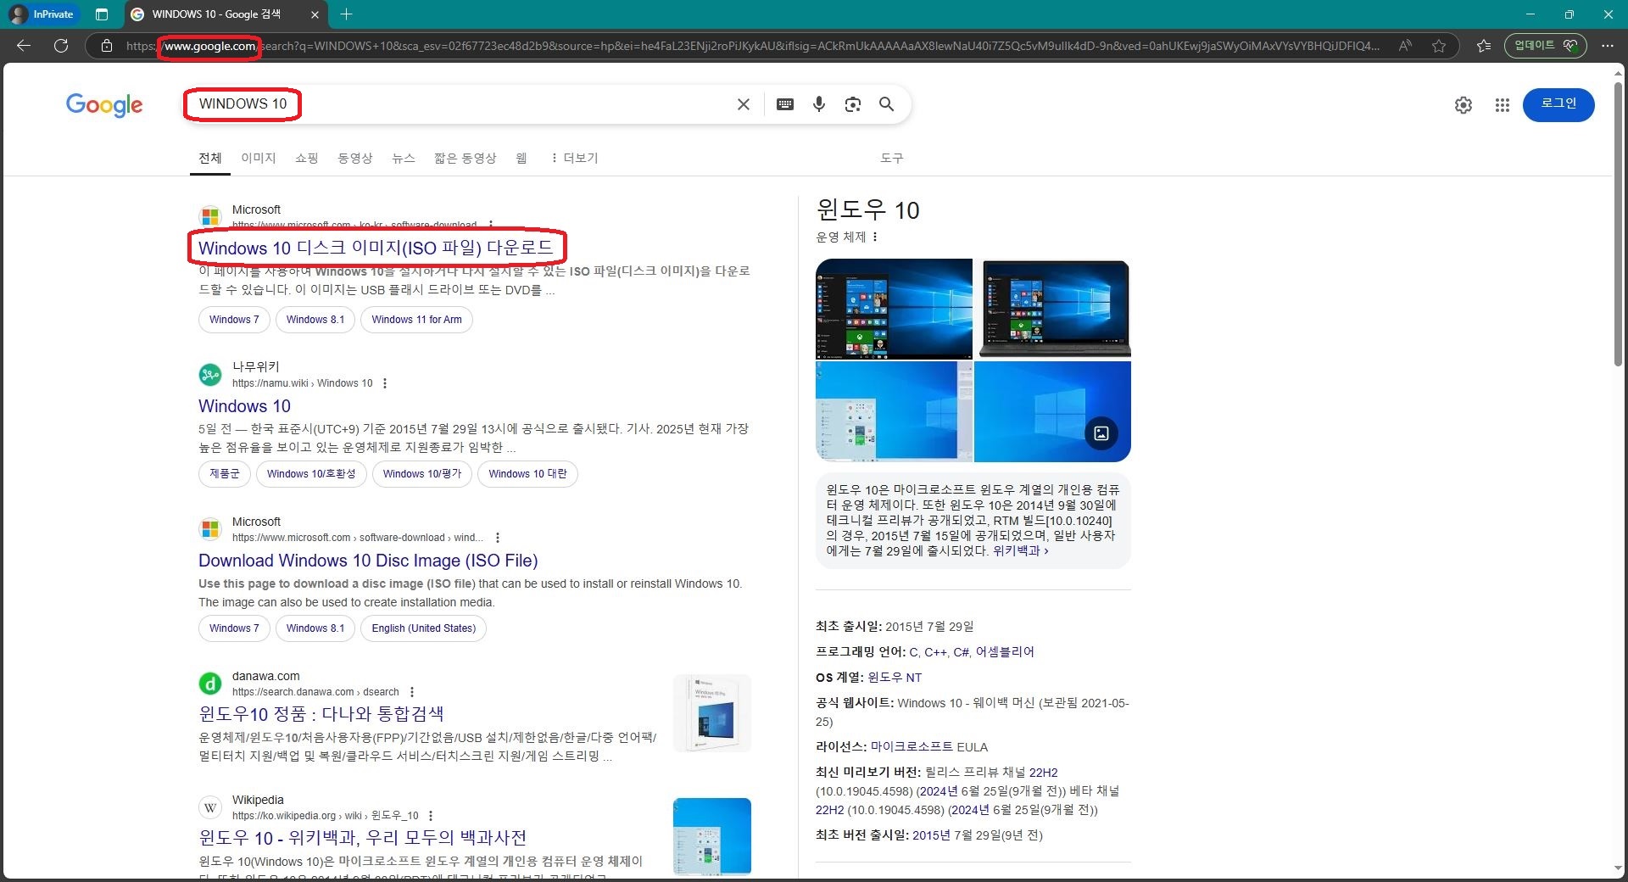This screenshot has width=1628, height=882.
Task: Open the tab actions menu icon
Action: pyautogui.click(x=102, y=14)
